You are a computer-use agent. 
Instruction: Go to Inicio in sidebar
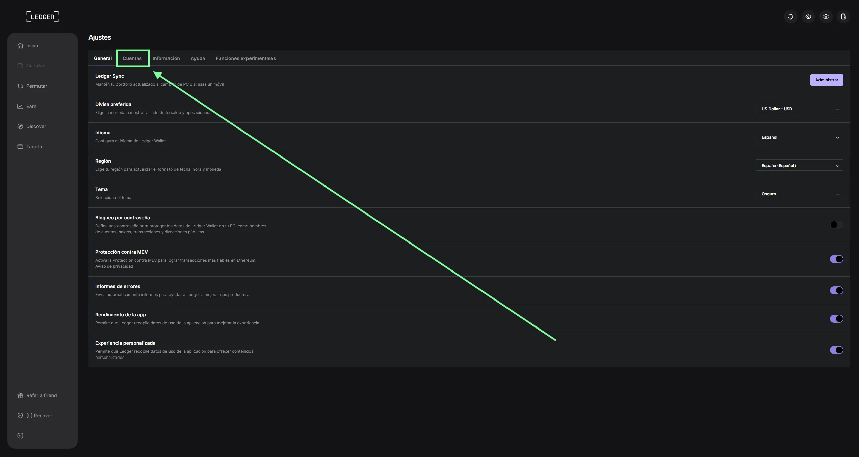(32, 46)
